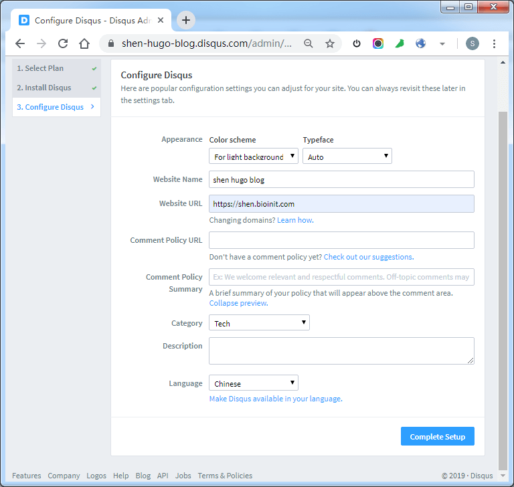Expand the extensions overflow arrow
The height and width of the screenshot is (487, 514).
tap(442, 43)
